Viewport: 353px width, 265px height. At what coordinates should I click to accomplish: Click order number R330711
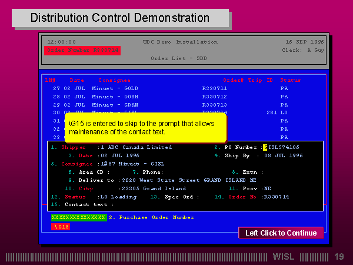point(215,88)
